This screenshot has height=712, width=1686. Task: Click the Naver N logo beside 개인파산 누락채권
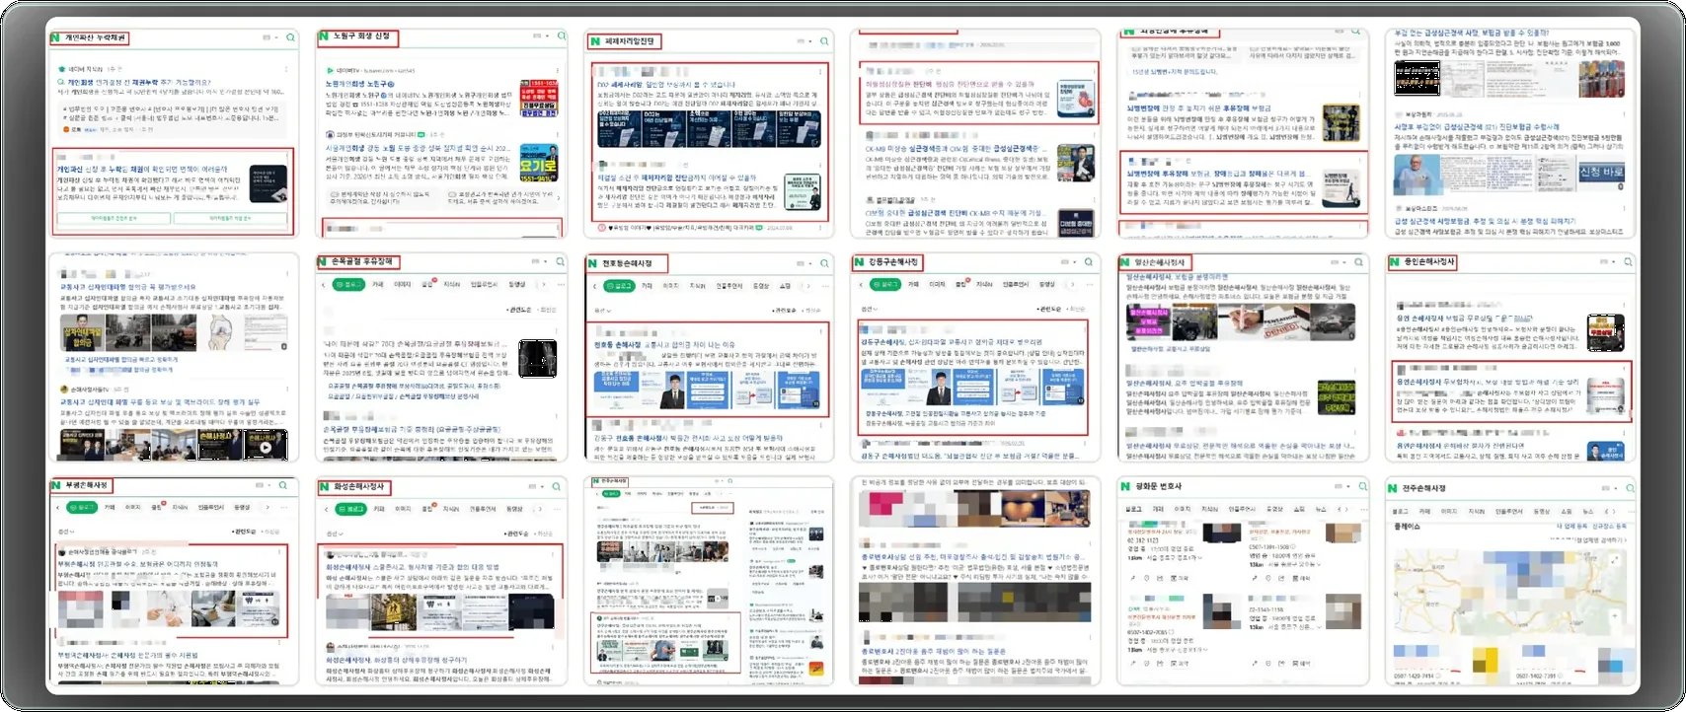point(56,37)
